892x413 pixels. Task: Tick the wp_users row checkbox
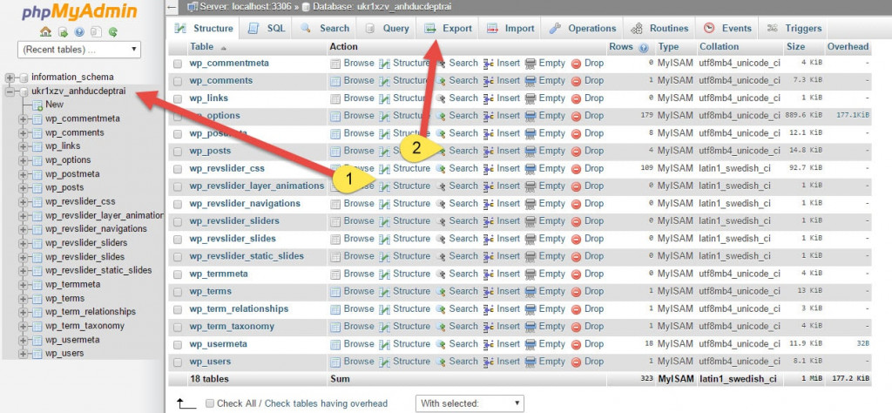pos(178,363)
